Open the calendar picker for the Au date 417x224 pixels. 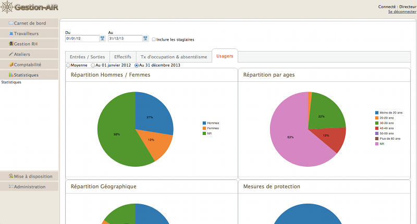(x=145, y=39)
